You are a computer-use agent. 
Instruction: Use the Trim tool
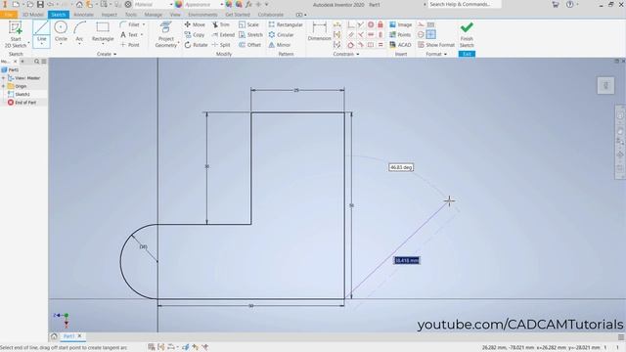[221, 24]
